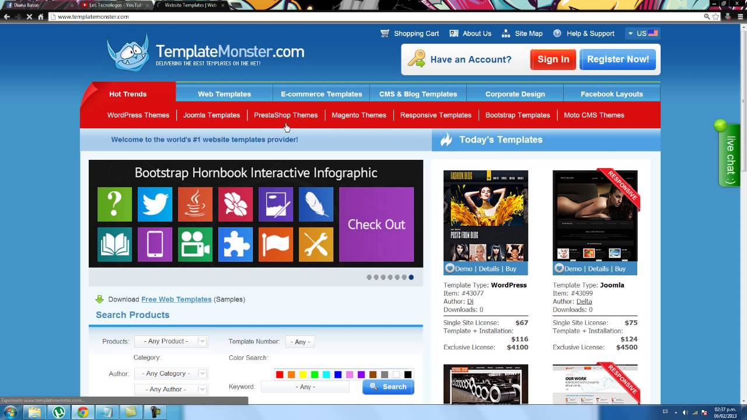Select the purple mobile phone tile

point(155,244)
